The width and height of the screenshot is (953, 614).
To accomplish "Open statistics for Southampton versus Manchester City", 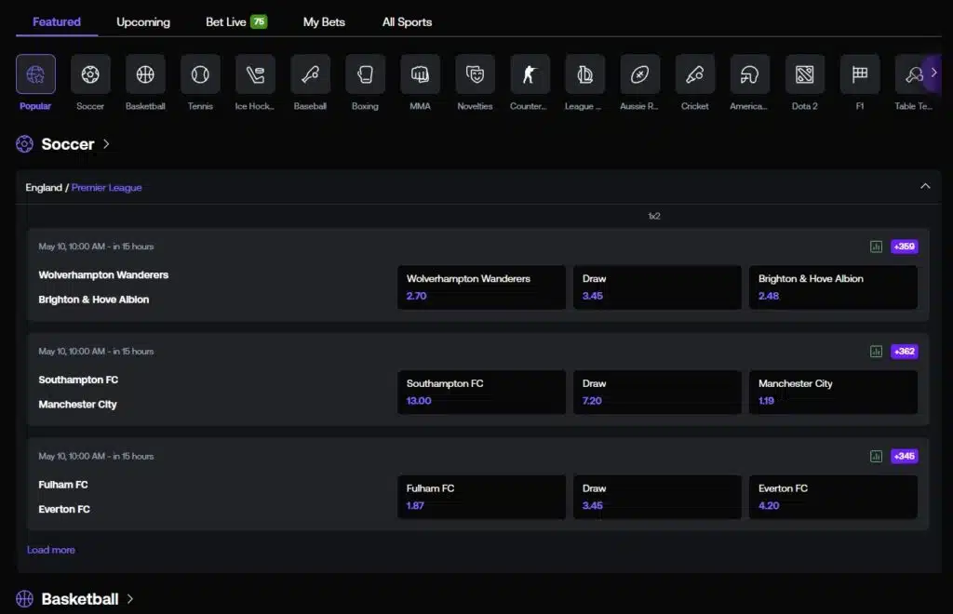I will click(x=876, y=351).
